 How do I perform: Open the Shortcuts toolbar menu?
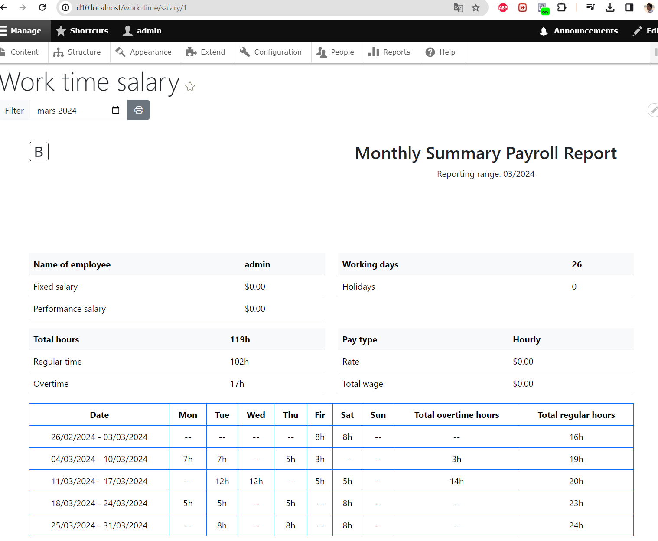pyautogui.click(x=82, y=31)
